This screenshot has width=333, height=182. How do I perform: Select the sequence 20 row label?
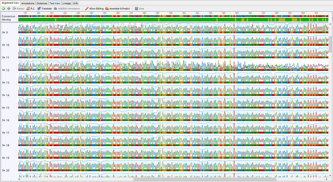7,170
